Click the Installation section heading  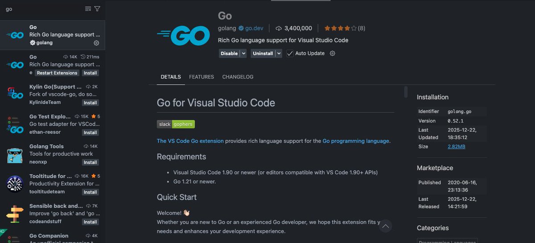pos(432,97)
